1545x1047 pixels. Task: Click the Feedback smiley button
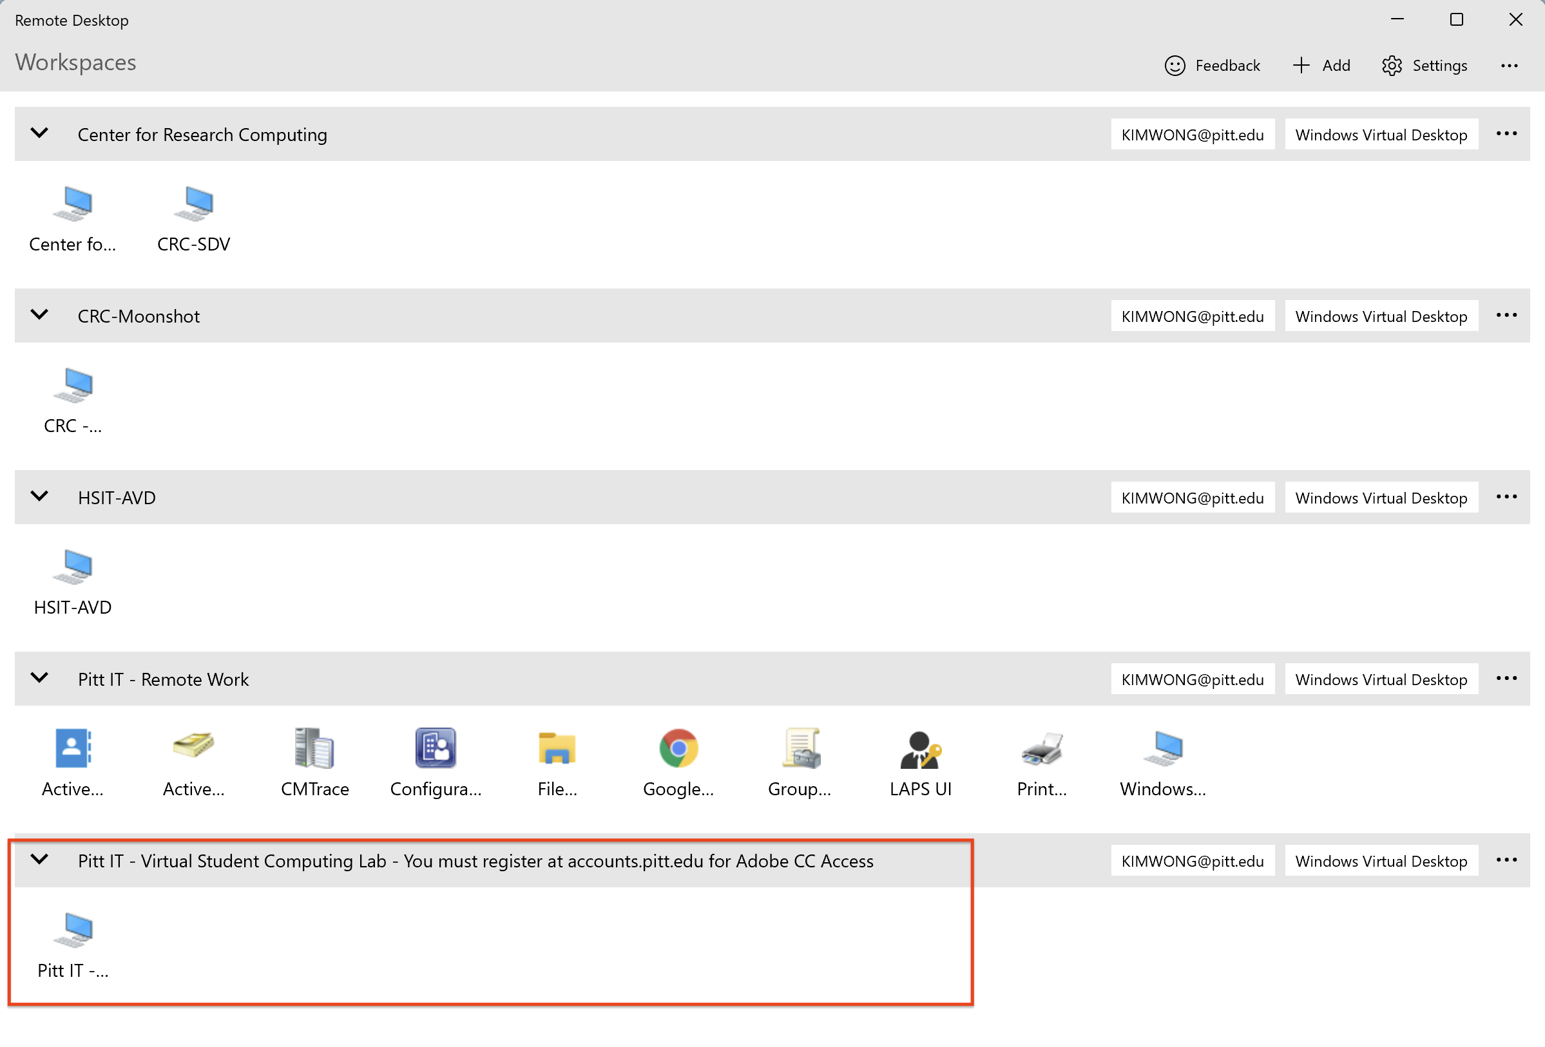1212,65
